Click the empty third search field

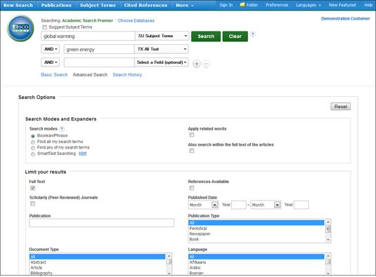click(99, 62)
